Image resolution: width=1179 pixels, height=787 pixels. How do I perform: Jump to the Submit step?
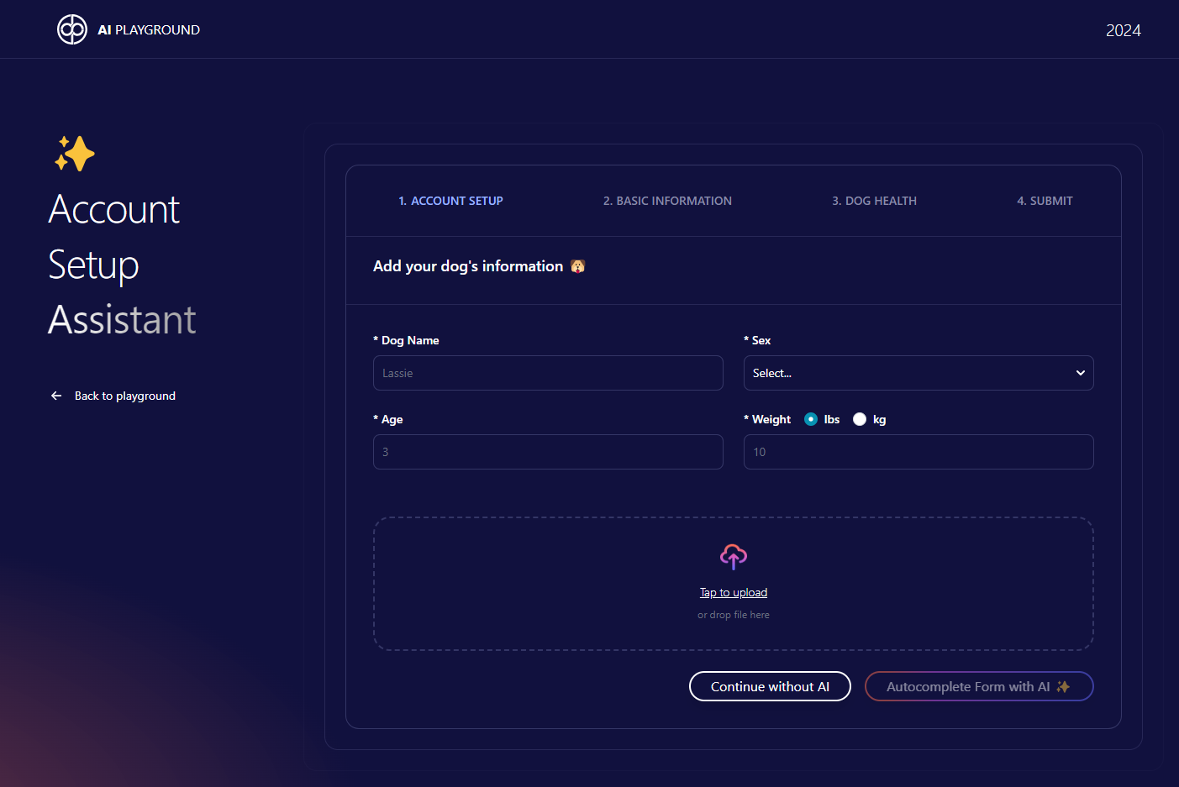(x=1045, y=201)
